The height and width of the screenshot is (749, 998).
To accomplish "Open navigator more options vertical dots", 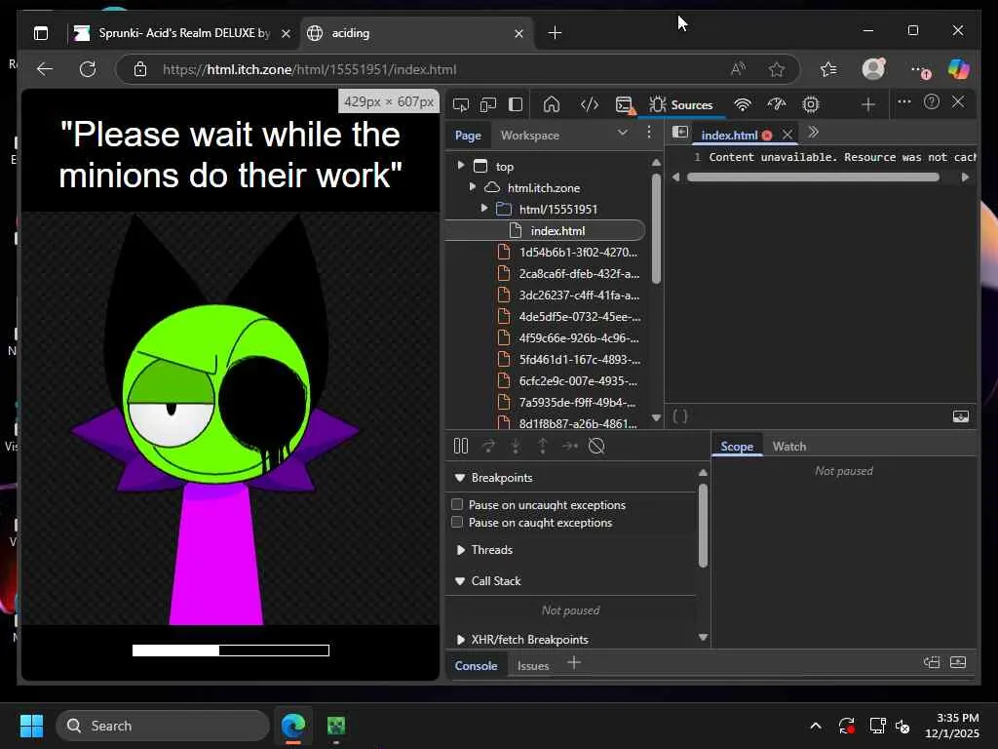I will pos(648,133).
